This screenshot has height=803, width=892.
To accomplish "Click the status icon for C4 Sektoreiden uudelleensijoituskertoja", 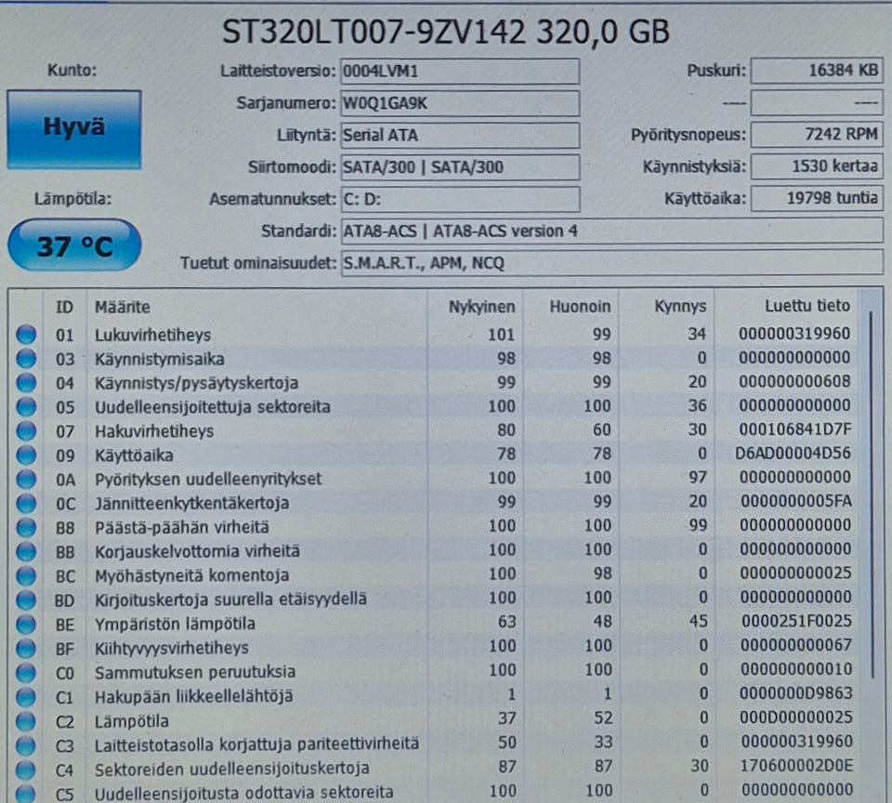I will (26, 769).
